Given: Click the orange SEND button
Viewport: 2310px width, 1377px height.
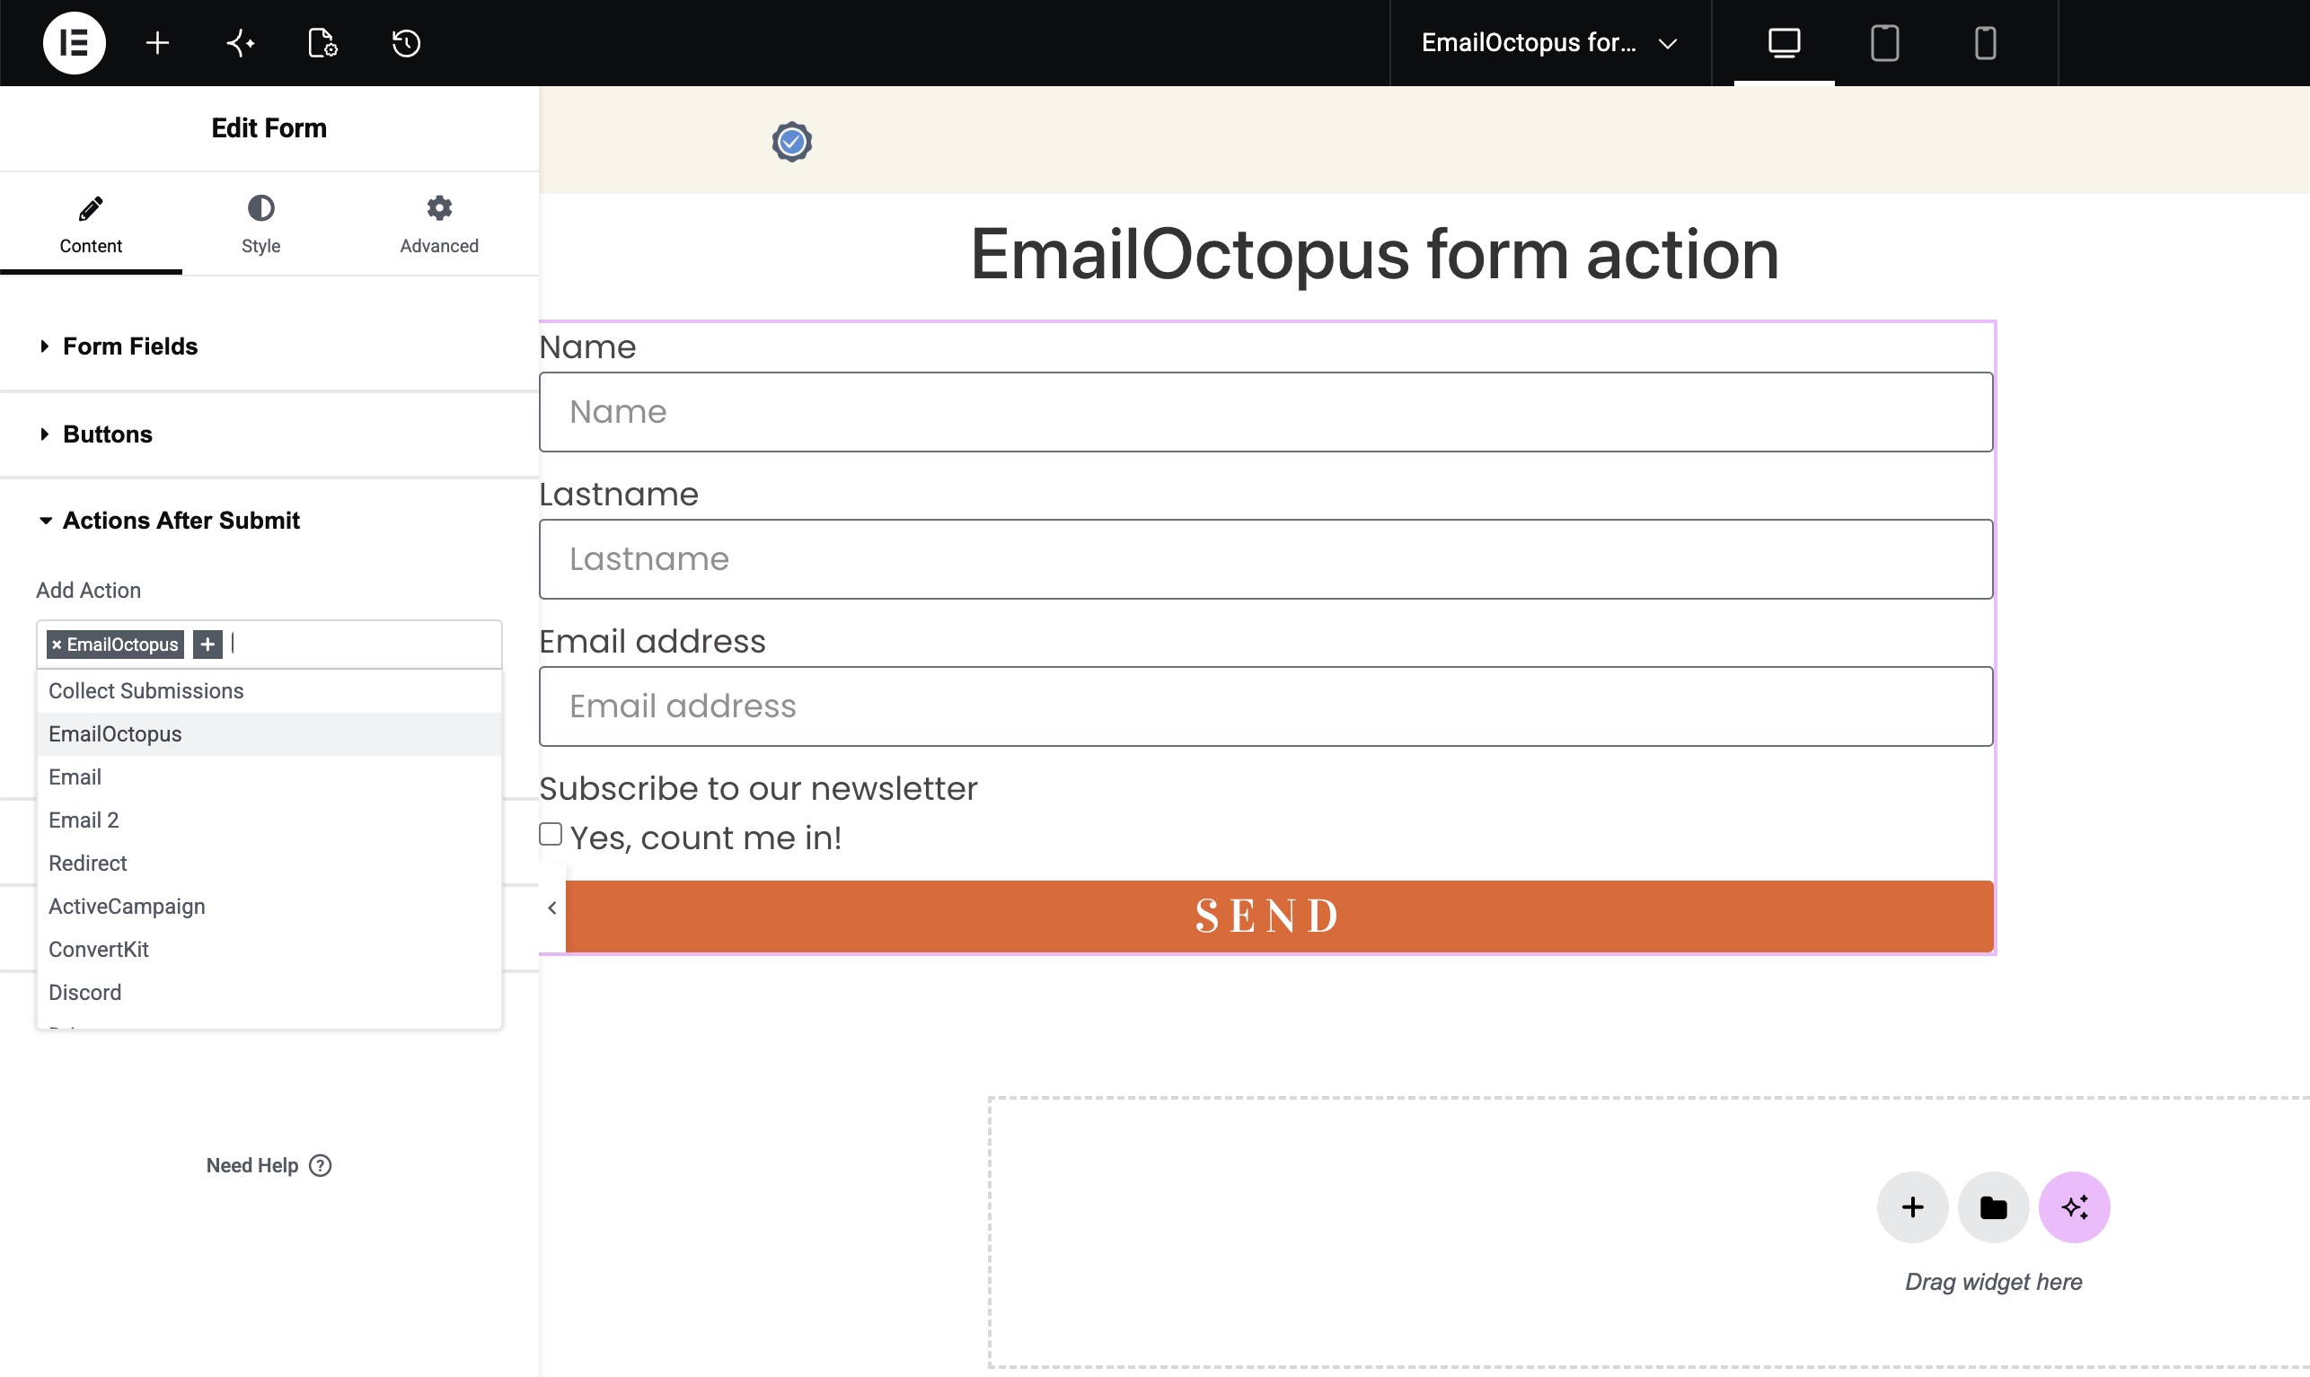Looking at the screenshot, I should [x=1279, y=916].
